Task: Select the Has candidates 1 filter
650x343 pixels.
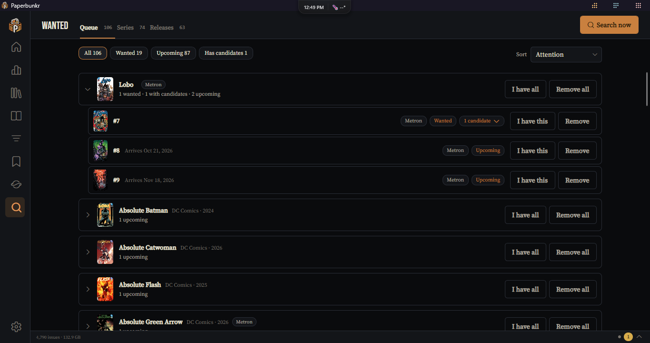Action: [x=226, y=53]
